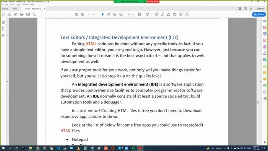Open the stamp tool in toolbar
This screenshot has height=151, width=268.
point(175,15)
